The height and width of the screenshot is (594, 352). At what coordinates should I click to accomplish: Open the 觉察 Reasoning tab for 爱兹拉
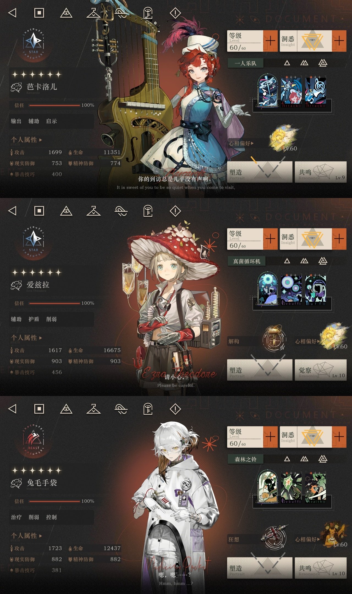coord(321,370)
